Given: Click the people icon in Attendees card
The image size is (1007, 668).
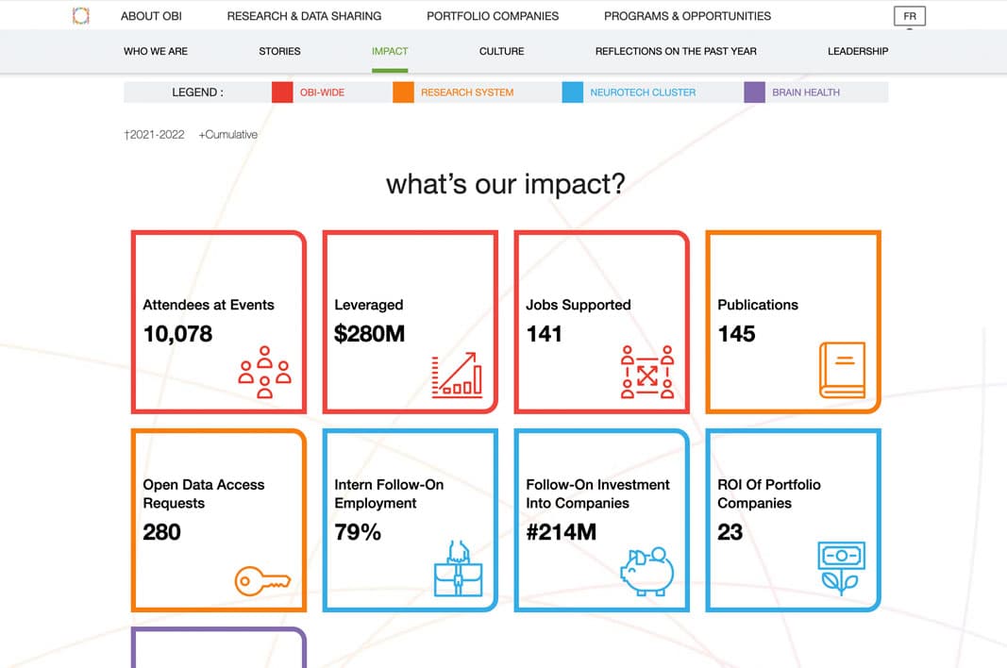Looking at the screenshot, I should (264, 372).
